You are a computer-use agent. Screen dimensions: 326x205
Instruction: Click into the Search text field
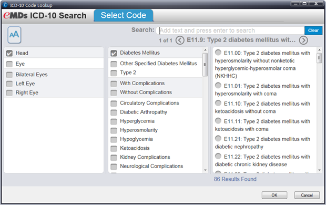point(230,30)
